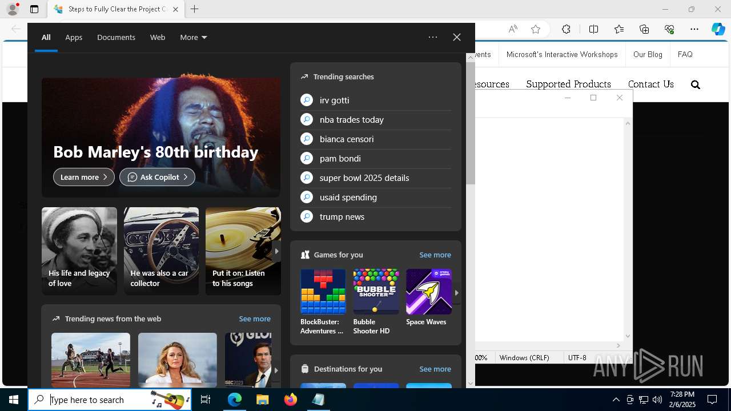Viewport: 731px width, 411px height.
Task: Open the Action Center notifications icon
Action: point(712,400)
